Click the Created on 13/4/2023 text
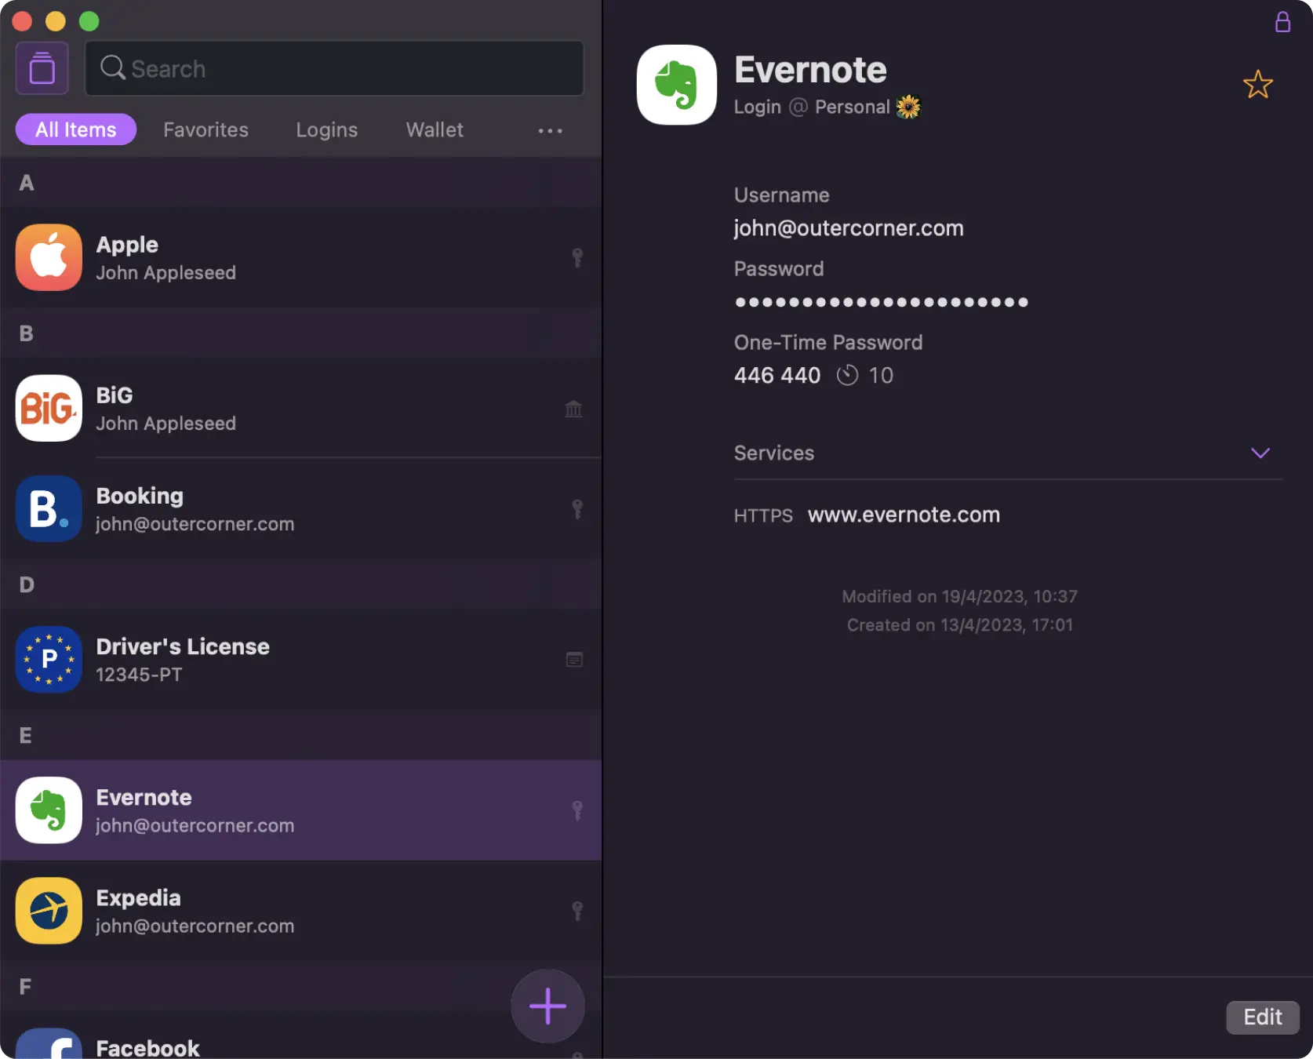Screen dimensions: 1313x1059 [x=960, y=624]
